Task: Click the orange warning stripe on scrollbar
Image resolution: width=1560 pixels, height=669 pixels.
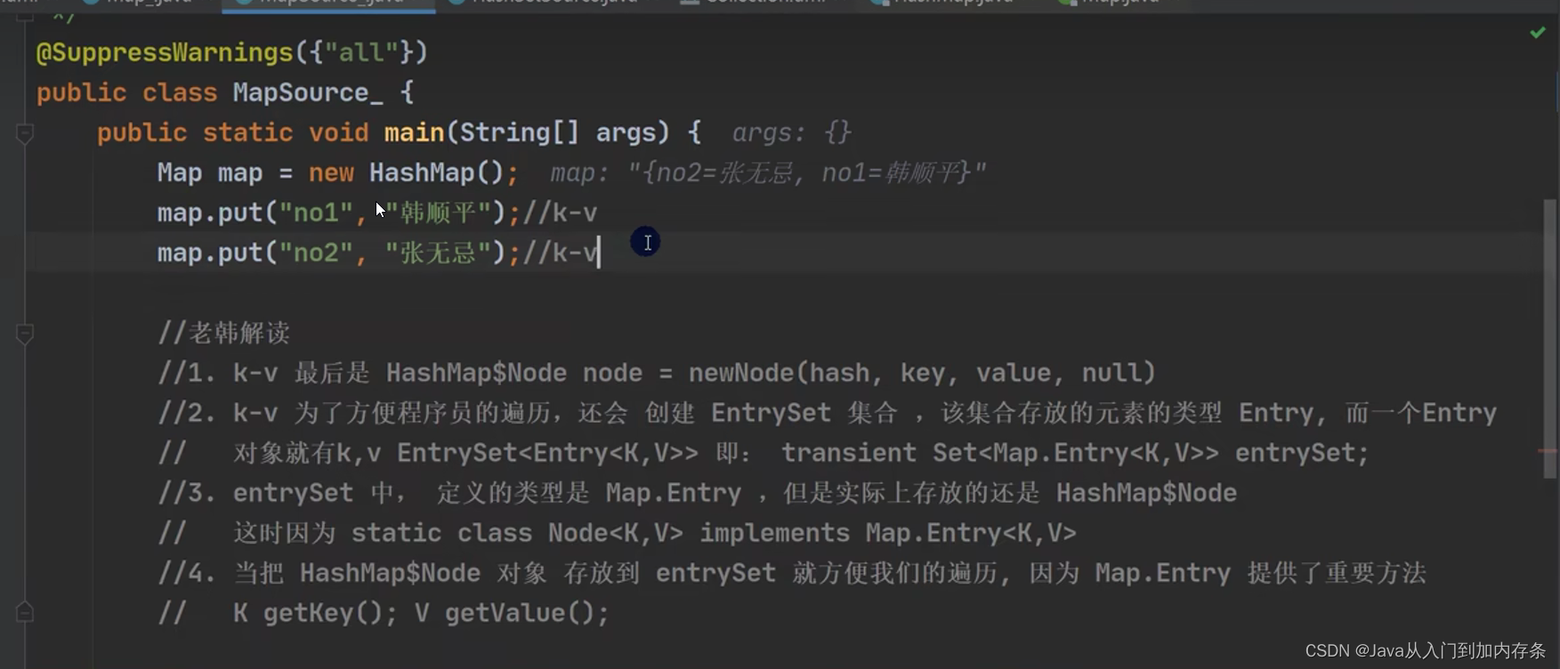Action: tap(1548, 452)
